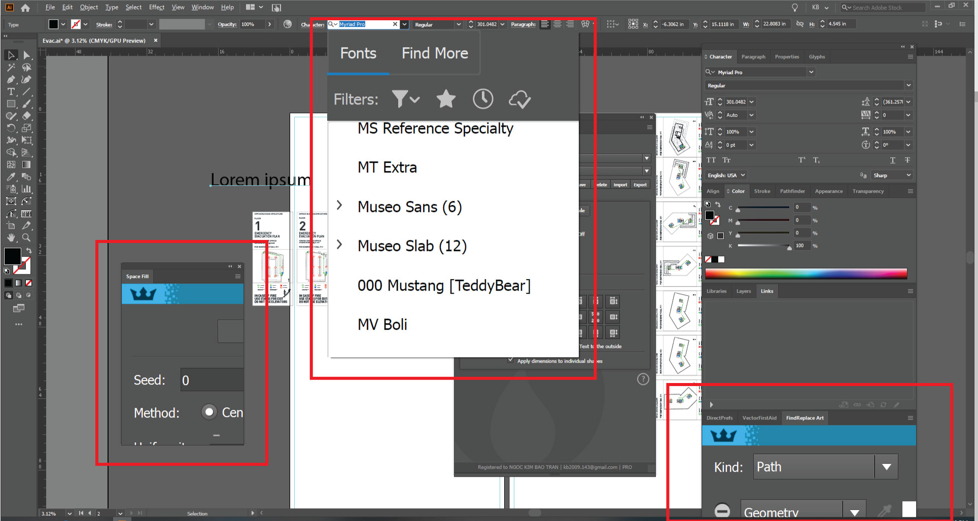Switch to the FindReplace Art panel
This screenshot has width=978, height=521.
pyautogui.click(x=805, y=418)
